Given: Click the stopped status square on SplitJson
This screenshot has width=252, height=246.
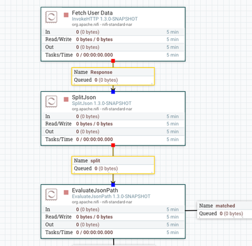Looking at the screenshot, I should 66,99.
